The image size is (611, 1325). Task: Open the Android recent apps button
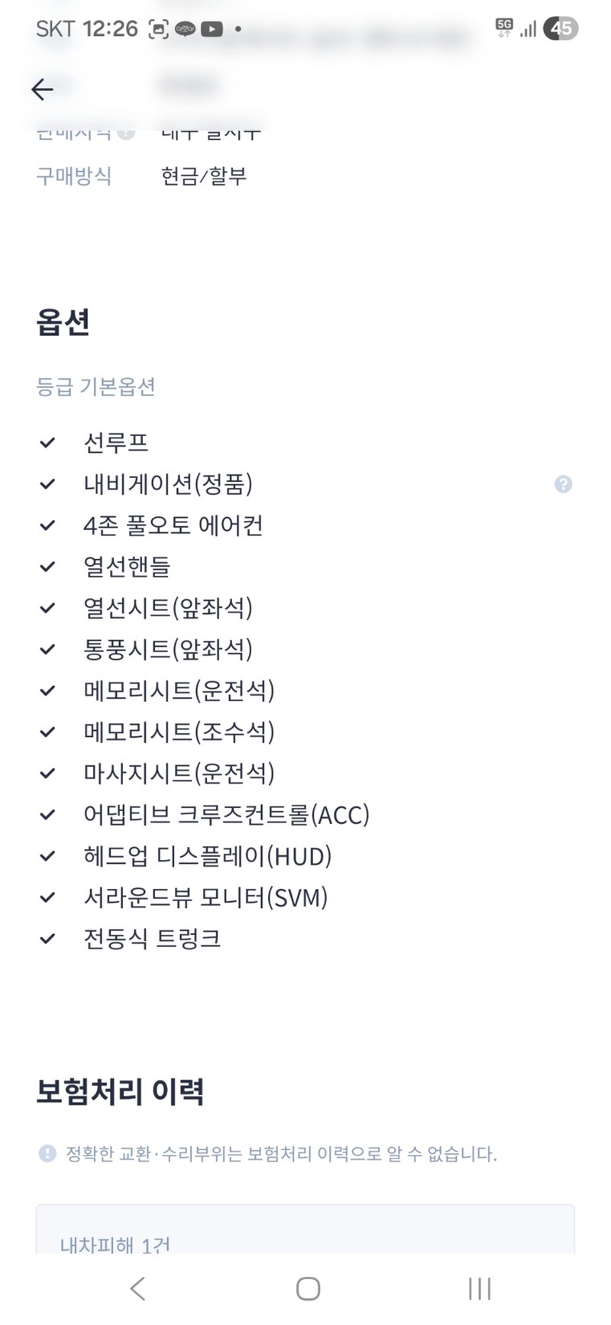point(479,1288)
